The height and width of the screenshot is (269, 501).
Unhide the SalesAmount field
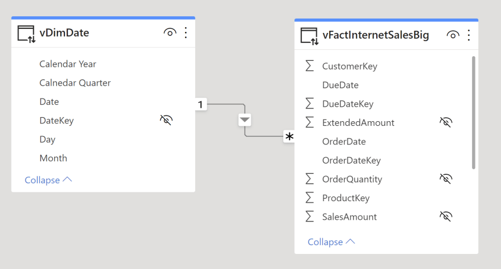pos(445,216)
